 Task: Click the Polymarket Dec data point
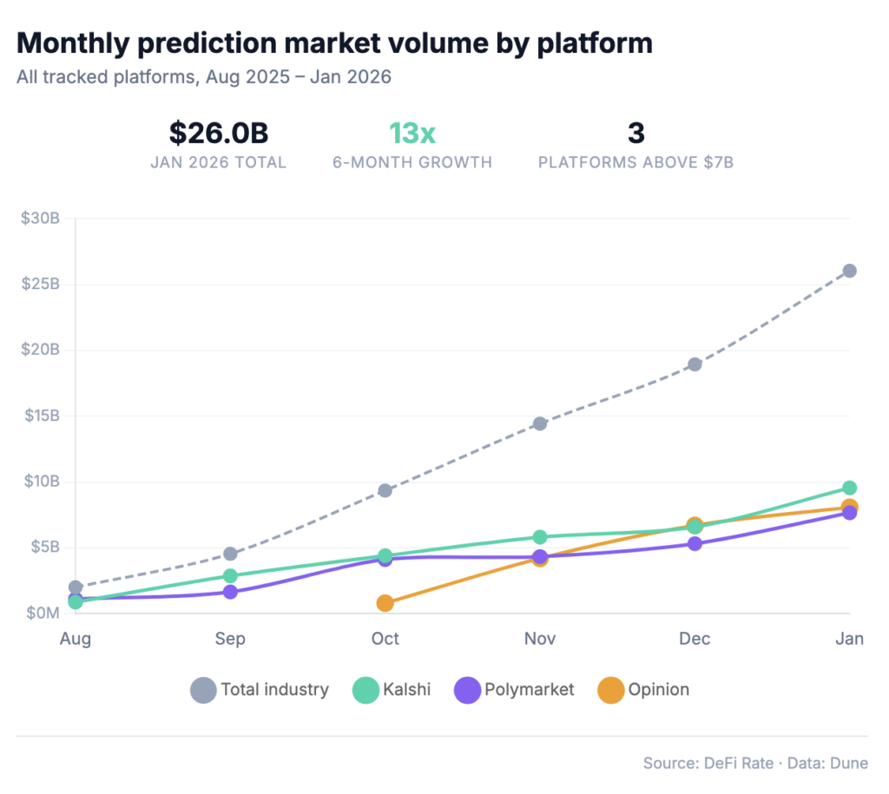695,544
